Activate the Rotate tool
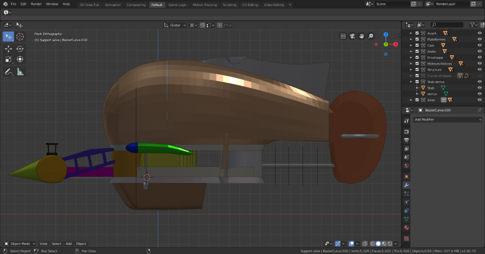The image size is (485, 254). pyautogui.click(x=20, y=48)
